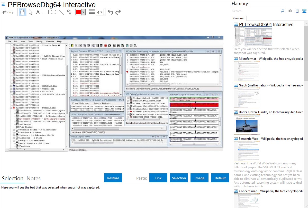Click the icon next to Graph (mathematics) snapshot

(236, 85)
